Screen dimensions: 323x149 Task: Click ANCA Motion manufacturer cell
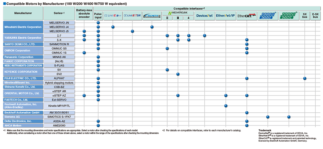point(23,125)
